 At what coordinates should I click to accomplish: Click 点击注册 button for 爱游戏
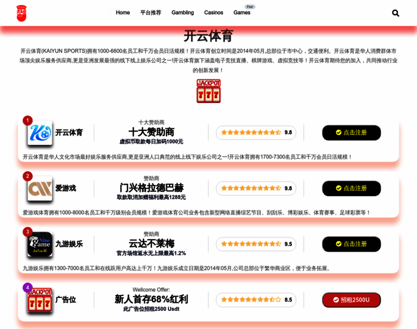coord(351,189)
